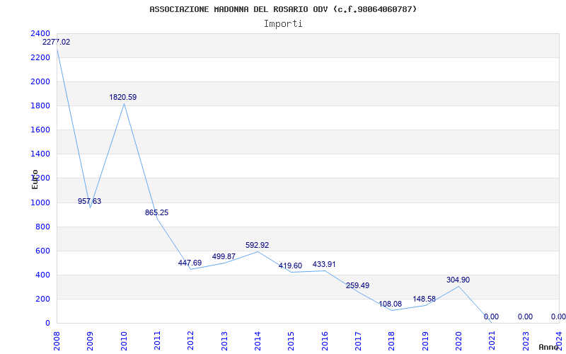Click the 2008 x-axis year label

point(57,341)
